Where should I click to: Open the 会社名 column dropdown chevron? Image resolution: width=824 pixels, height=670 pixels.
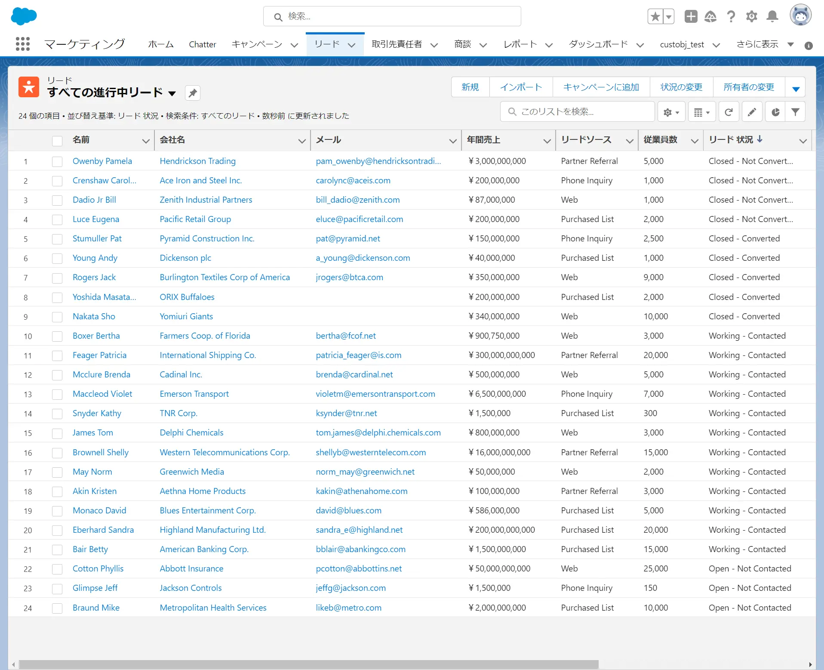coord(302,141)
